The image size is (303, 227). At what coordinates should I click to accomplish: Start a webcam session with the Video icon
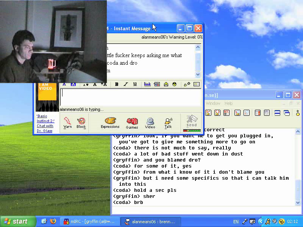coord(150,123)
